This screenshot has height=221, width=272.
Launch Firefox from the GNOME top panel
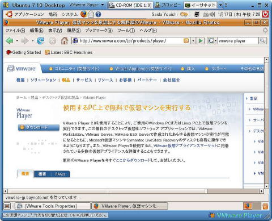coord(83,14)
